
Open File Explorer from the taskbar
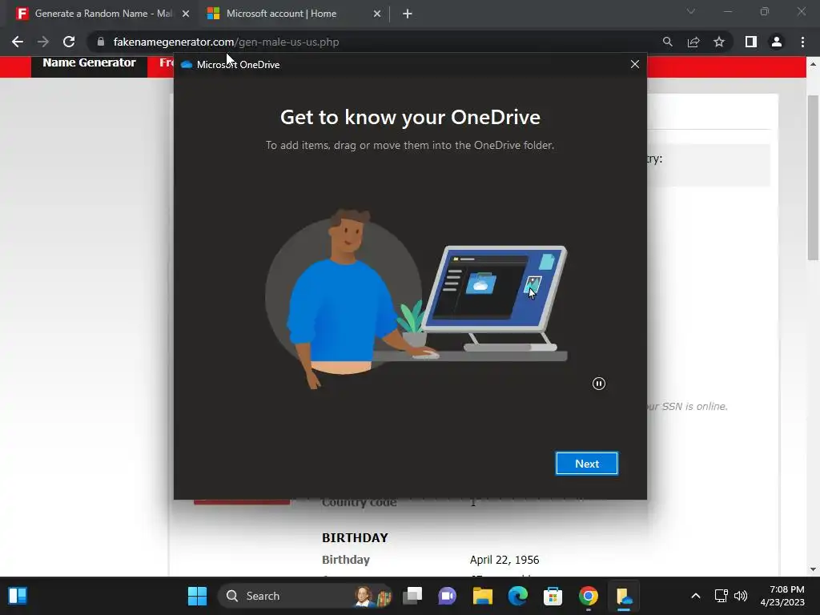[x=482, y=596]
